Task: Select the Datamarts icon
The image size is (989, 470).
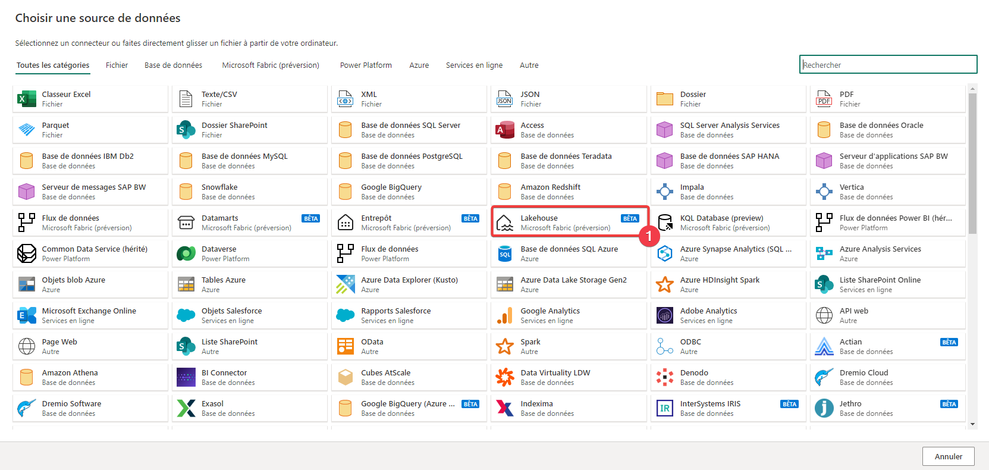Action: pos(186,223)
